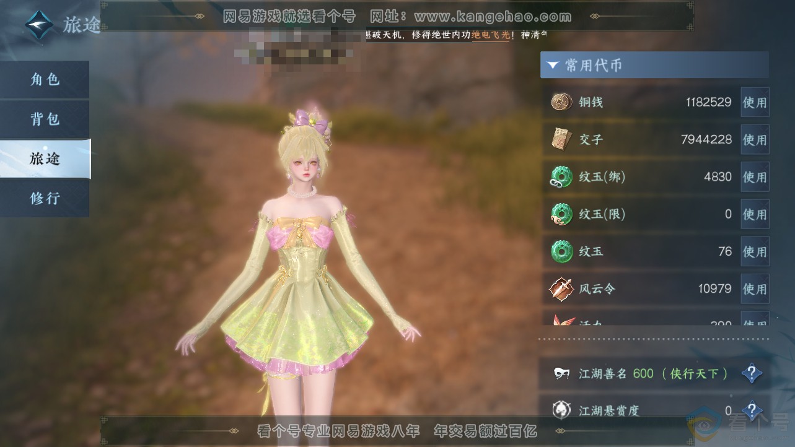Select the 旅途 journey tab
Image resolution: width=795 pixels, height=447 pixels.
(x=45, y=159)
